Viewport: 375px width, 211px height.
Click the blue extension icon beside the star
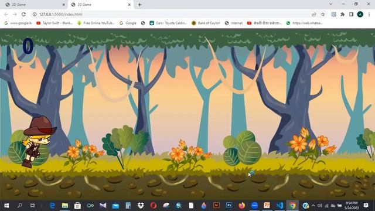[333, 14]
